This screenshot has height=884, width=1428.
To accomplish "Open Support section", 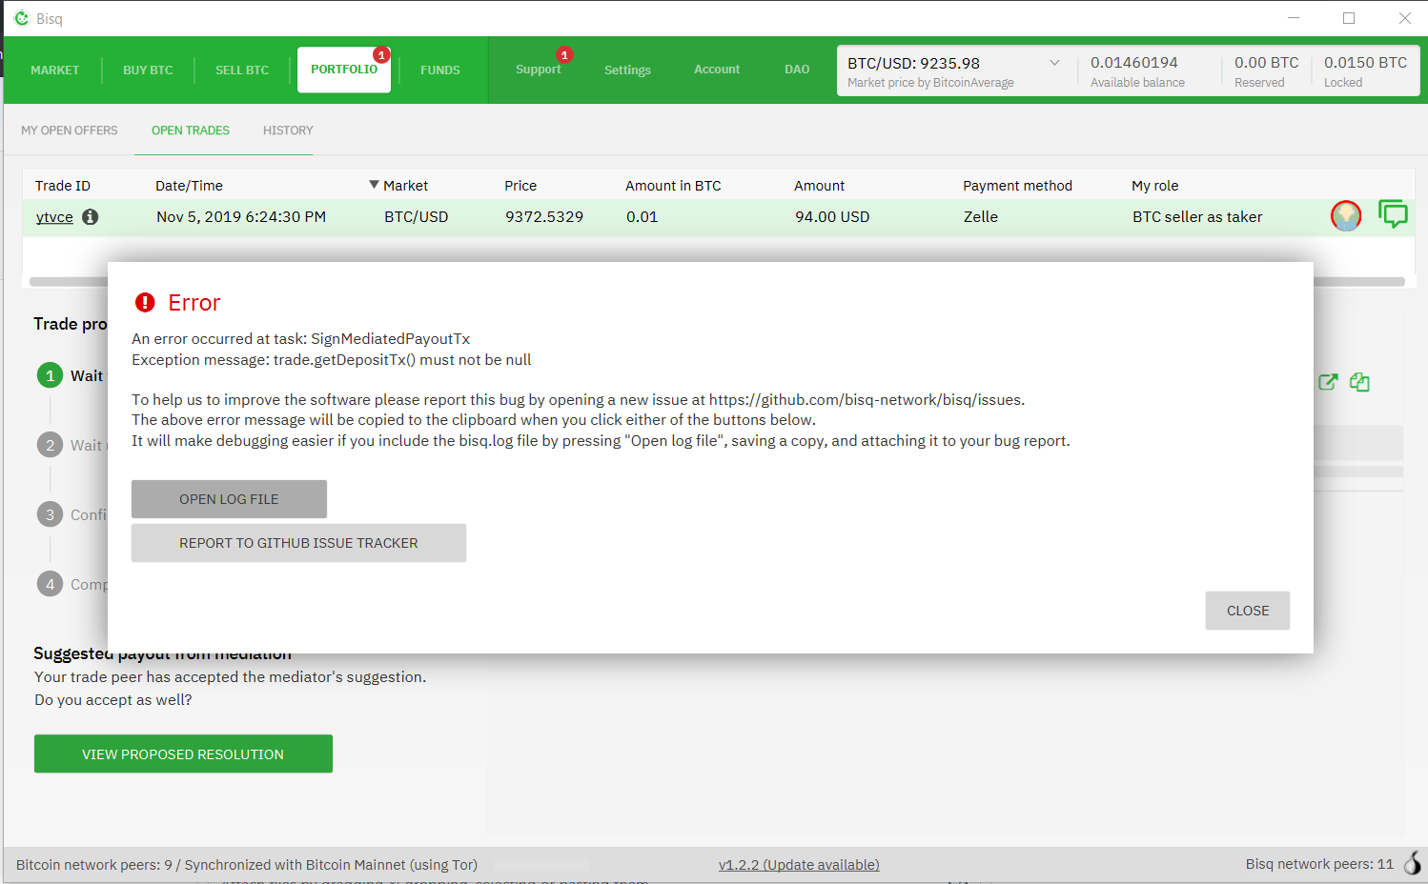I will pos(539,70).
